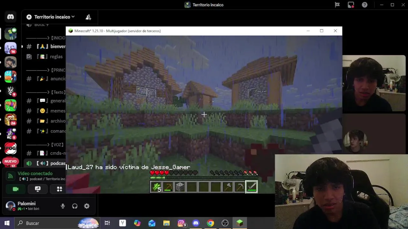Open Instagram from the taskbar
408x229 pixels.
pos(181,223)
